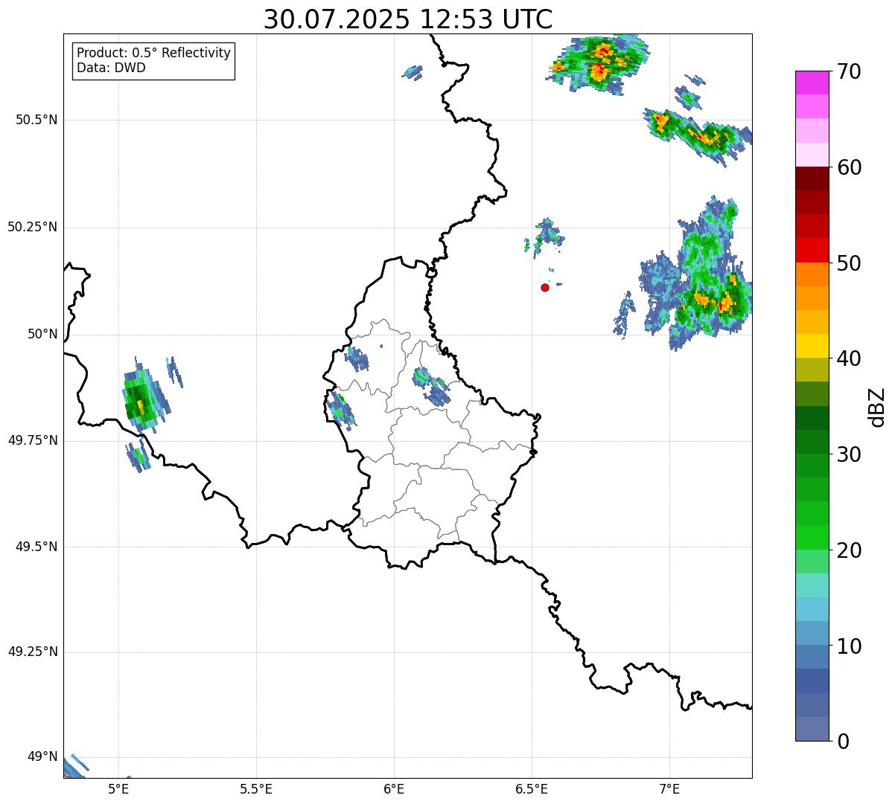Click the dark red 58–60 dBZ colorbar segment

812,179
